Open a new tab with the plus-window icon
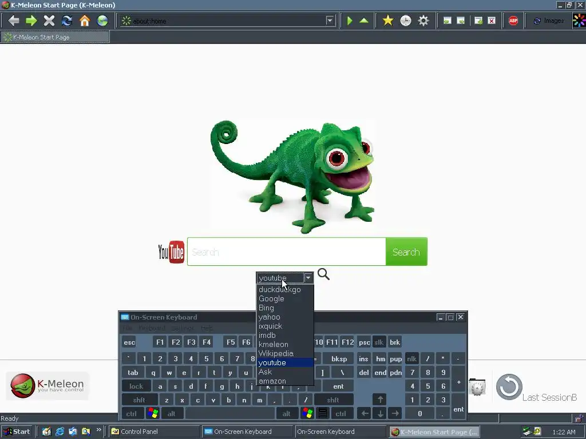The height and width of the screenshot is (439, 586). click(x=478, y=21)
